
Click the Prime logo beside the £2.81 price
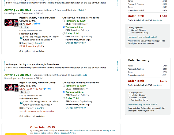point(36,24)
